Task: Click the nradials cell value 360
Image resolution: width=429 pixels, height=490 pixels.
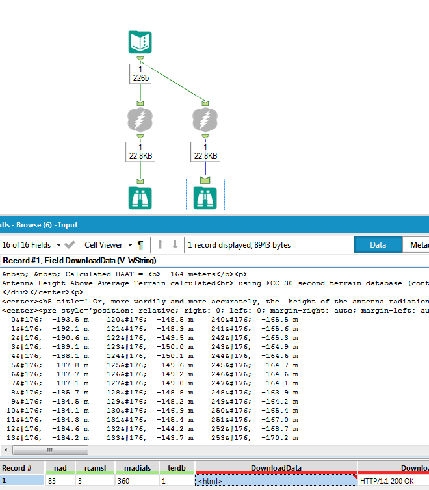Action: pyautogui.click(x=137, y=481)
